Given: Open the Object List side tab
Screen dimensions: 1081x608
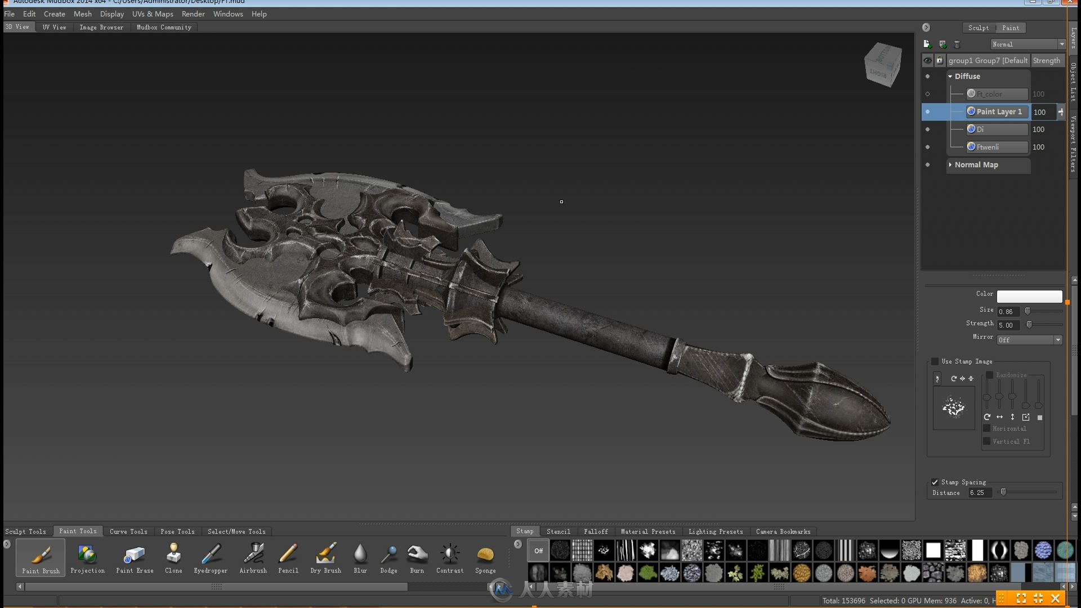Looking at the screenshot, I should [1073, 82].
